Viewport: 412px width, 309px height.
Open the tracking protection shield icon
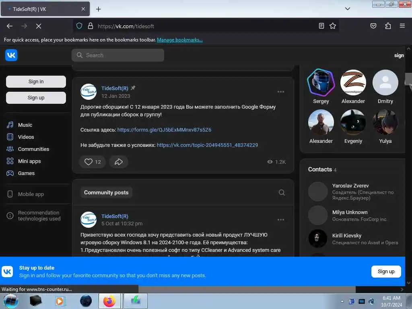pos(79,26)
